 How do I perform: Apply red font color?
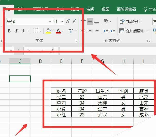pyautogui.click(x=58, y=31)
